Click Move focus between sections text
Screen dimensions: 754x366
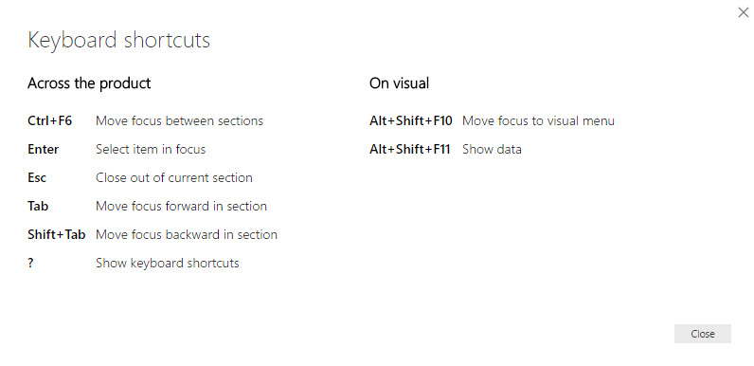179,120
